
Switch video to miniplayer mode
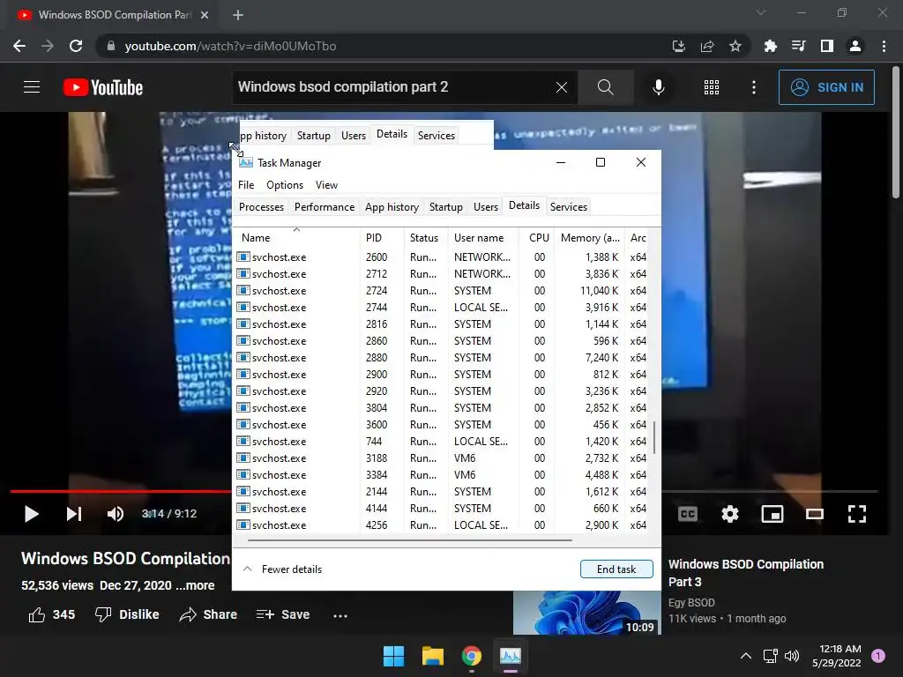772,514
